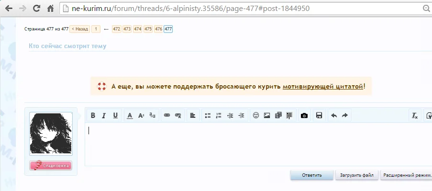Go to page 476

158,29
